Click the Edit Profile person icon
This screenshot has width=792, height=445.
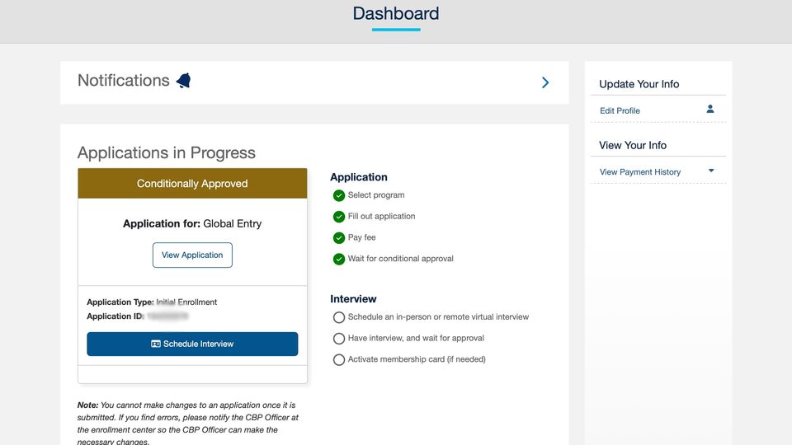click(x=710, y=109)
